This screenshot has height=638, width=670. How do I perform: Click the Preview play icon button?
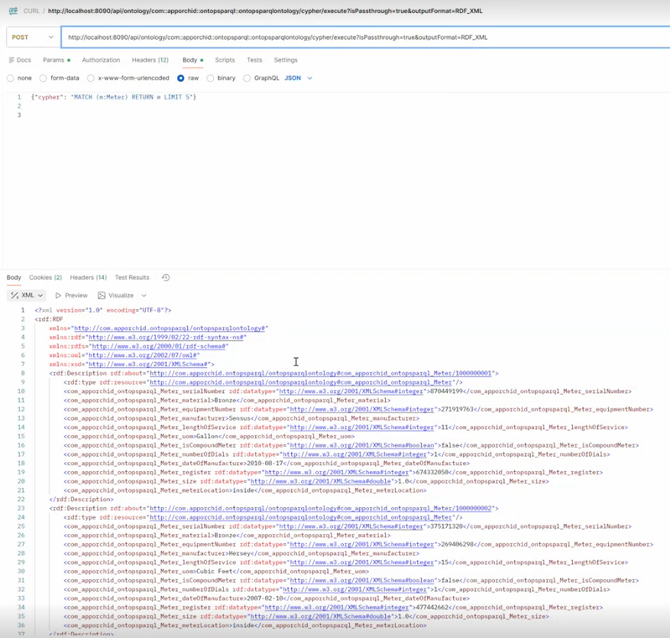tap(71, 295)
